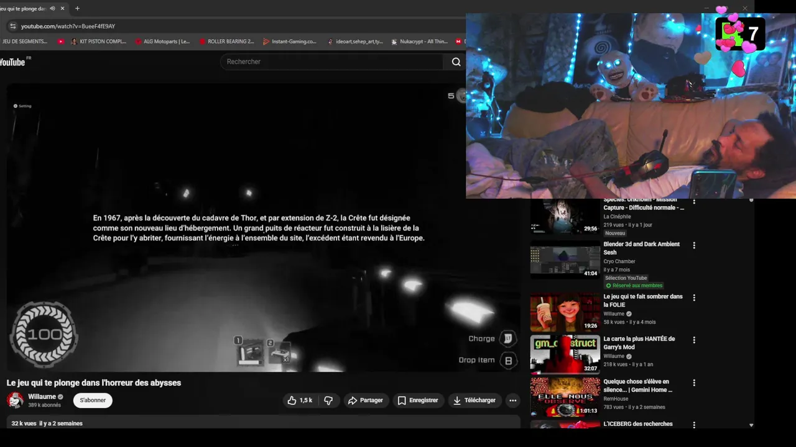Click the video title Le jeu qui te plonge dans l'horreur
The width and height of the screenshot is (796, 447).
[x=94, y=383]
